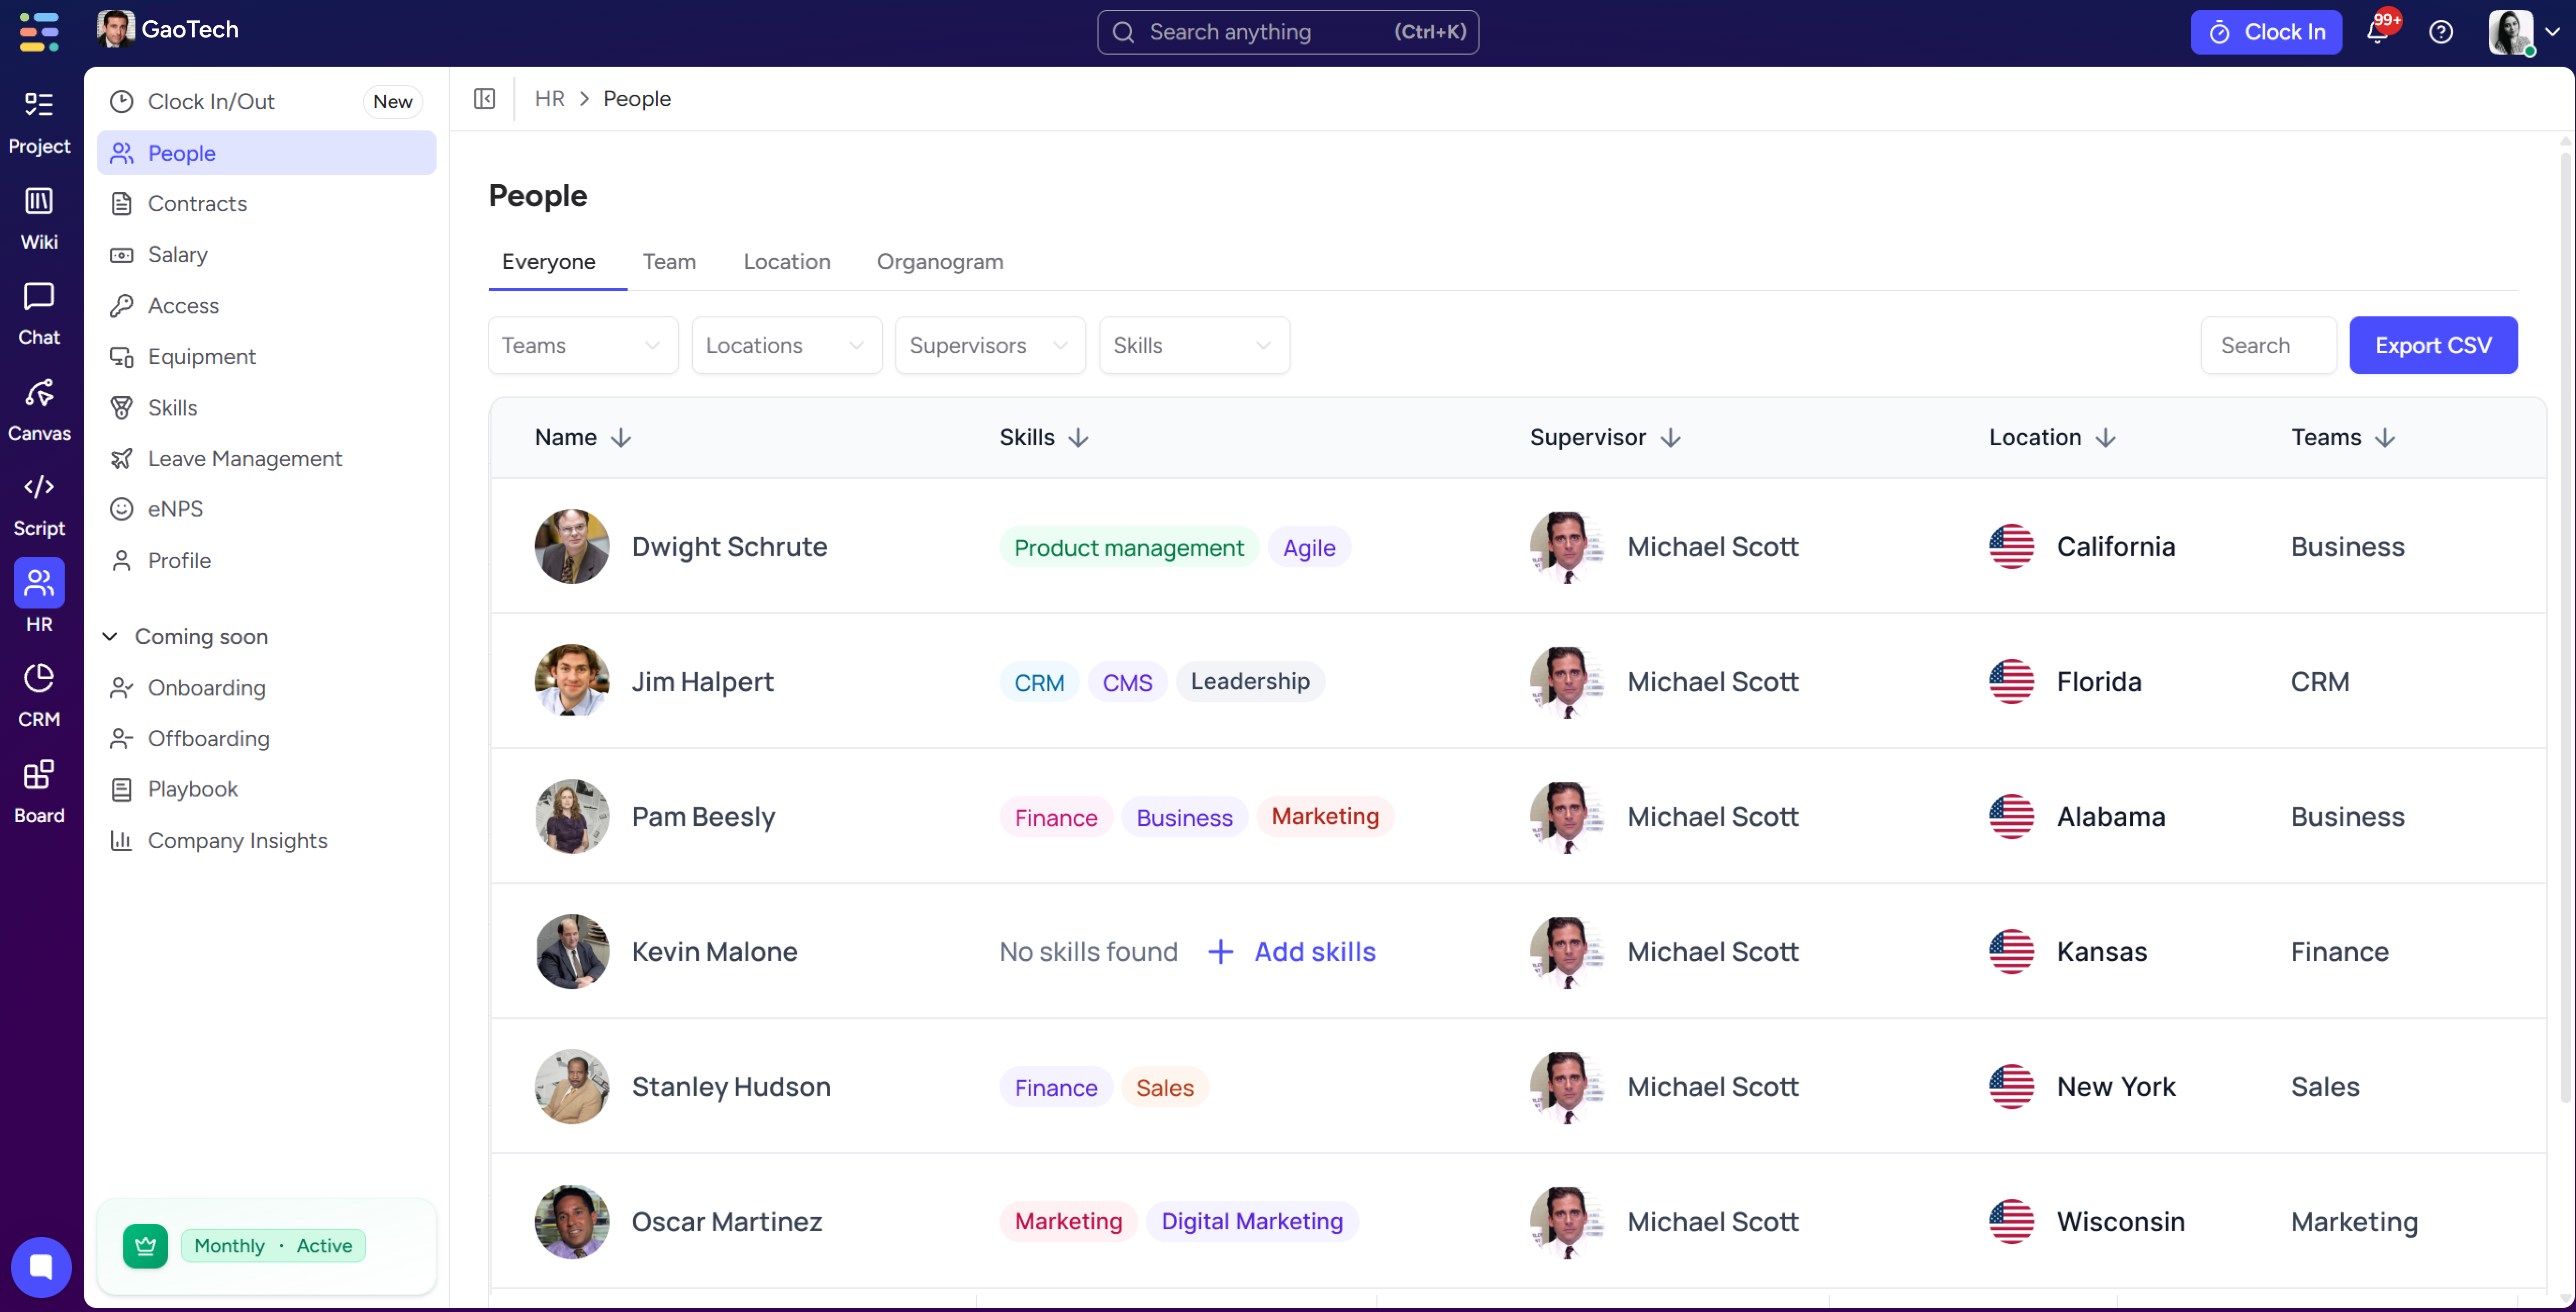Open Leave Management in sidebar
The width and height of the screenshot is (2576, 1312).
[244, 458]
